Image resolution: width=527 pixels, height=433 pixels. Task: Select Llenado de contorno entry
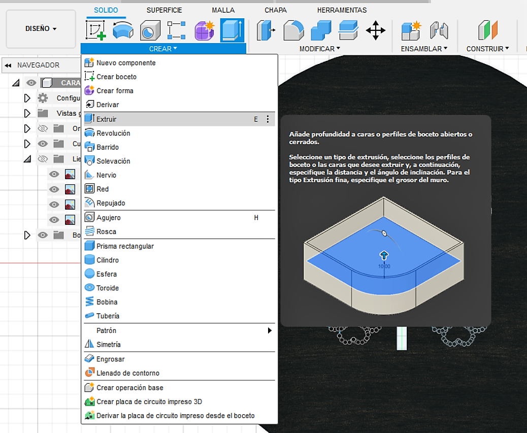(x=180, y=373)
